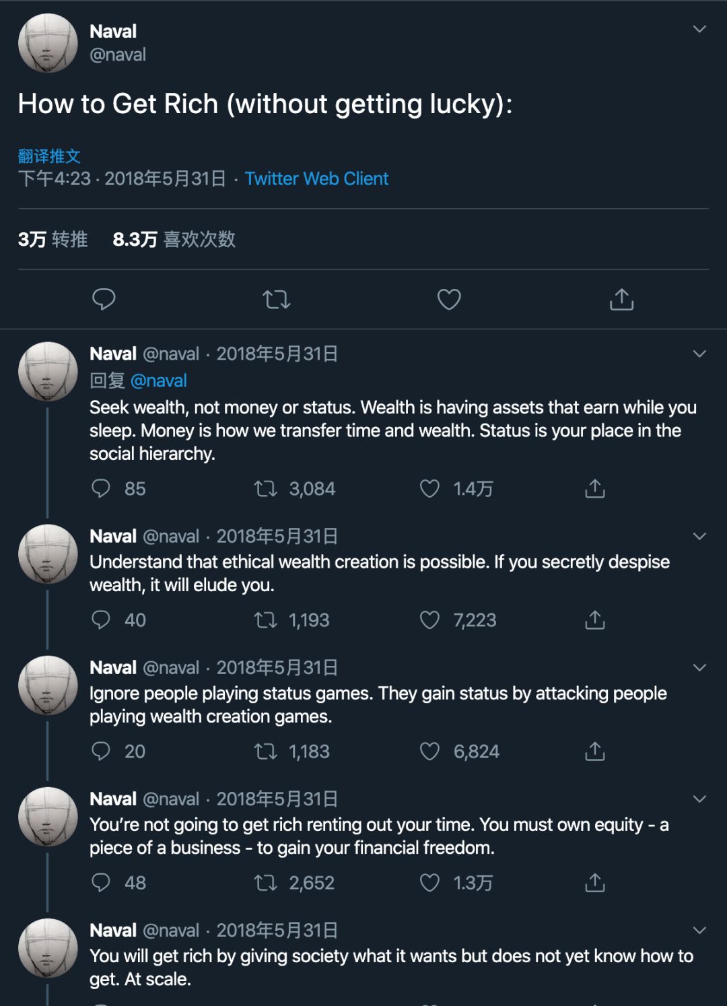Like the ethical wealth creation tweet

point(429,620)
